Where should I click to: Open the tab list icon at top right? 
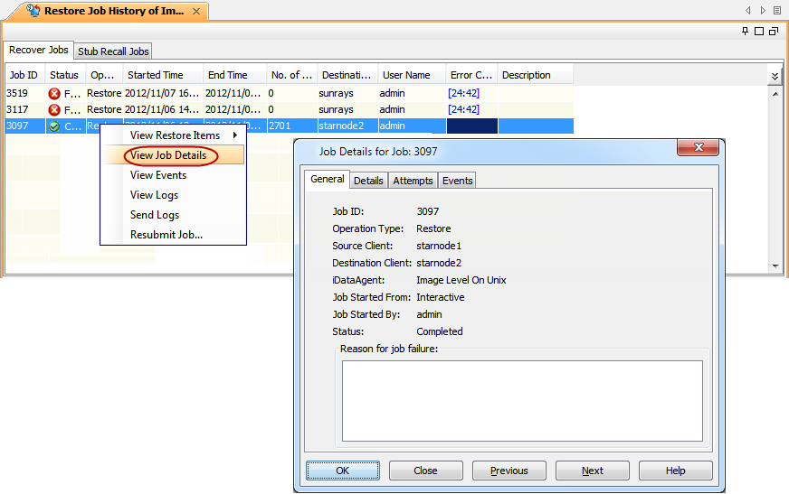tap(776, 11)
